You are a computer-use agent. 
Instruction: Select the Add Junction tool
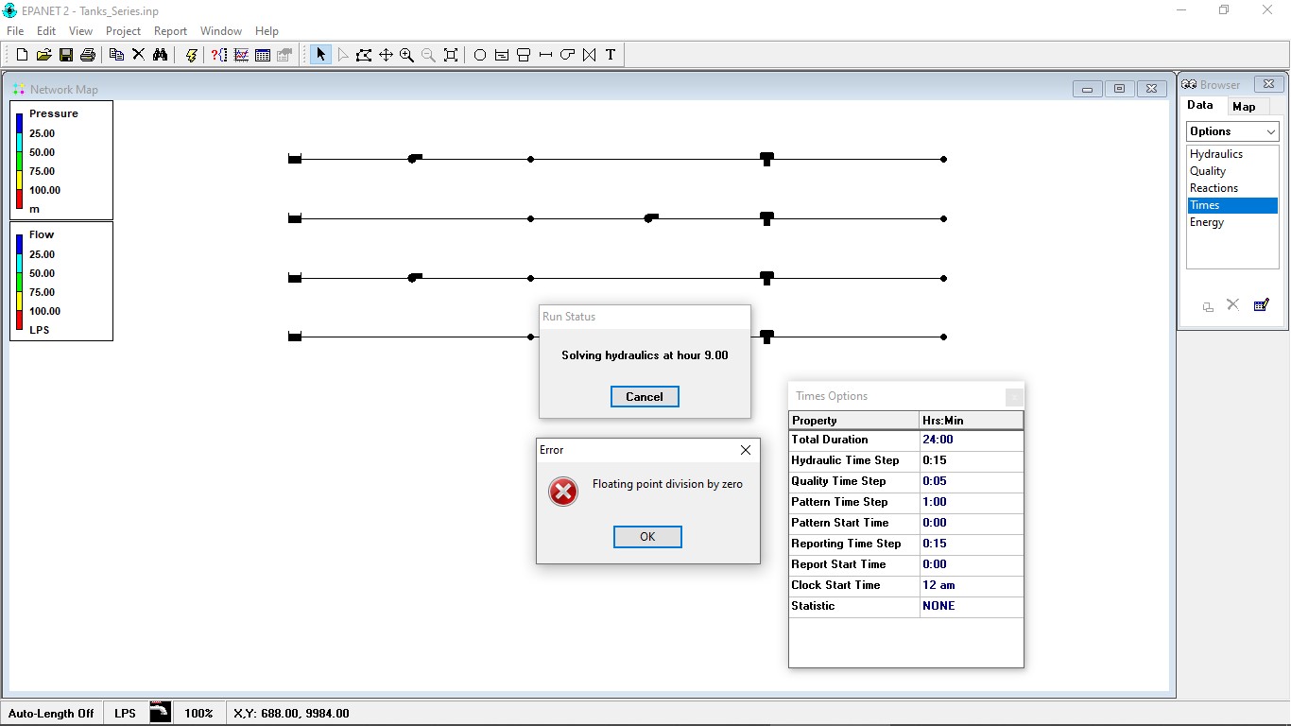(479, 54)
